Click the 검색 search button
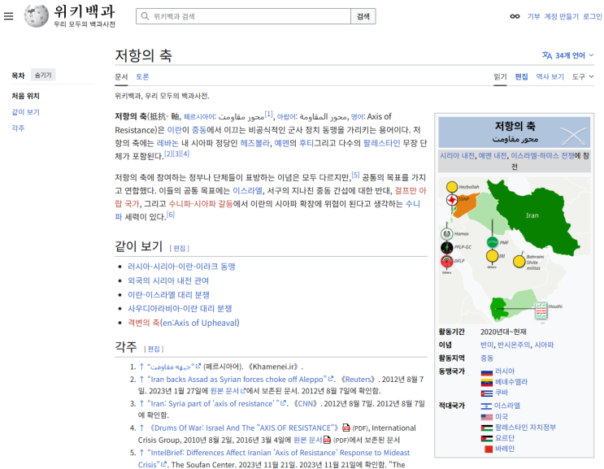 tap(363, 16)
